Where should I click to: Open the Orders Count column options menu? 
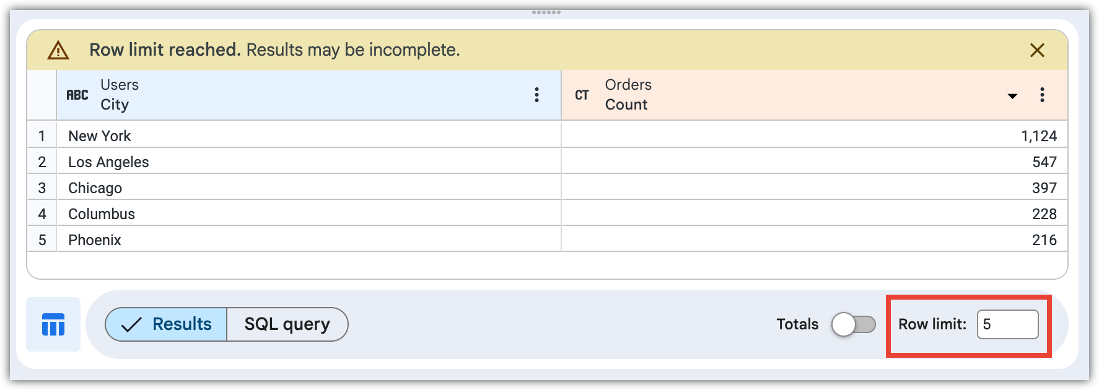pos(1042,95)
